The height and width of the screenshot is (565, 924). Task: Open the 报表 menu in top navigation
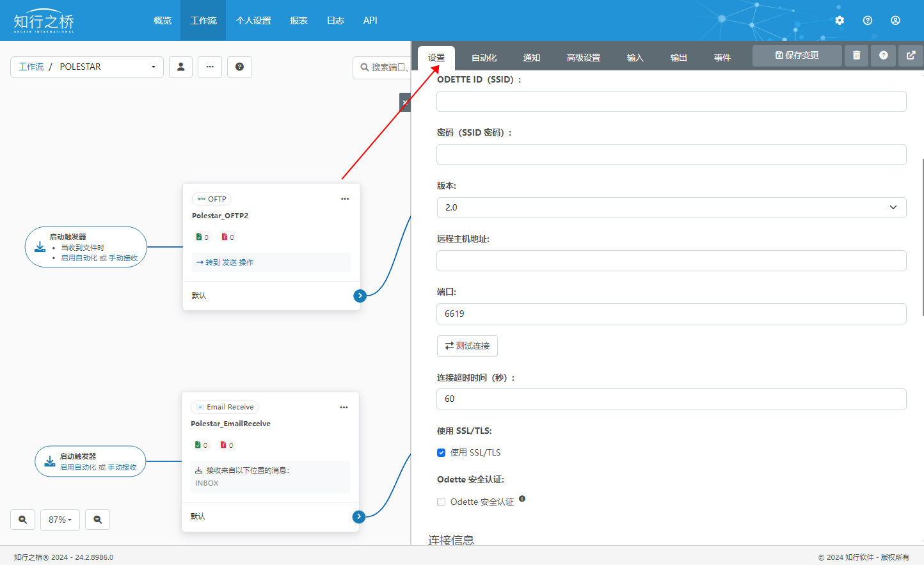coord(298,20)
